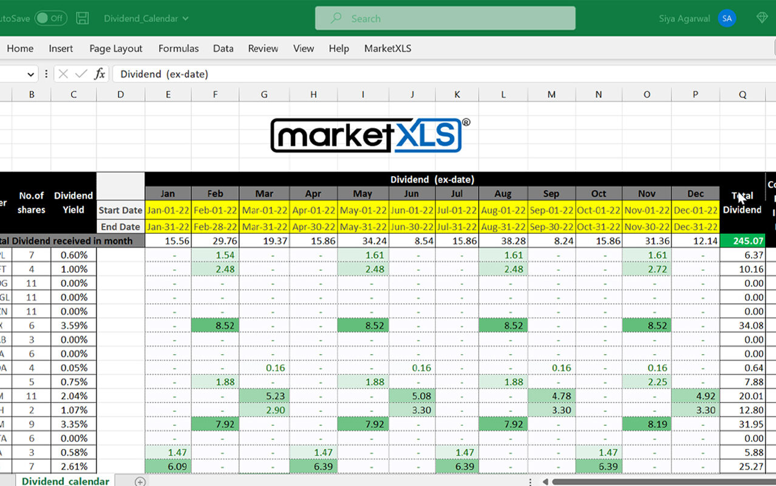Select the green Total Dividend 245.07 cell
The image size is (776, 486).
[741, 241]
